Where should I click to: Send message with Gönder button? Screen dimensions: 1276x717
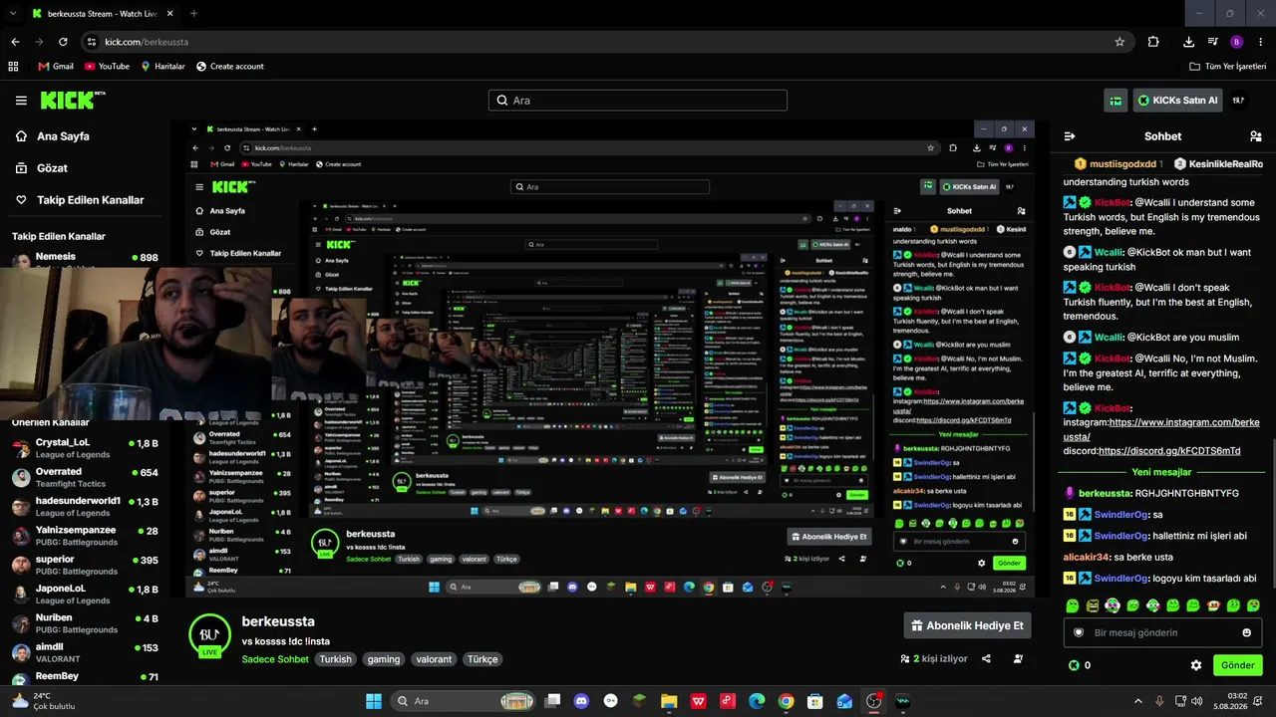1237,665
